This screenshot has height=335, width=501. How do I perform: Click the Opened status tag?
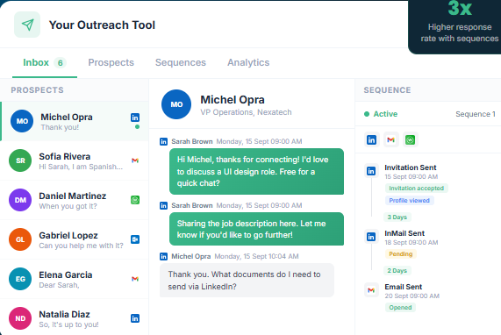click(400, 308)
